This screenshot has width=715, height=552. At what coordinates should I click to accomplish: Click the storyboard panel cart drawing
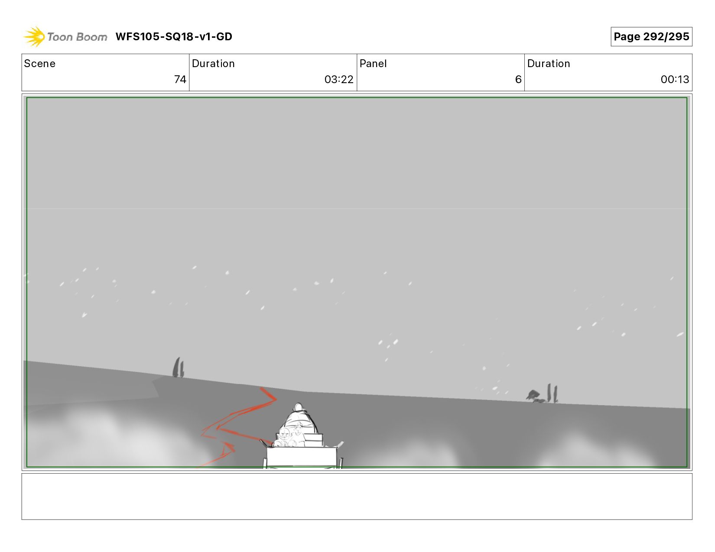click(x=302, y=436)
